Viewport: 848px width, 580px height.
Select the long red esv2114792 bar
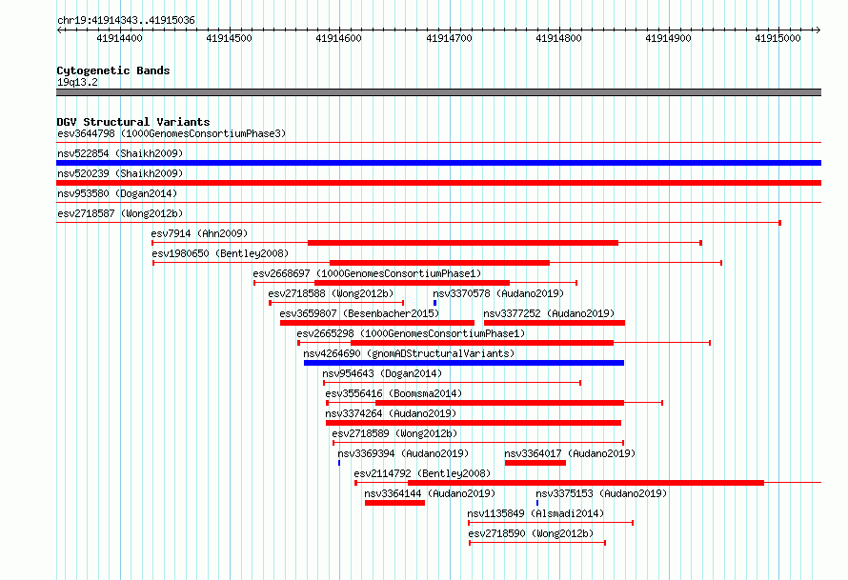[x=586, y=483]
